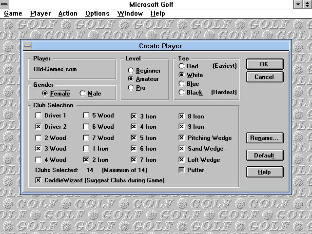Uncheck the 5 Iron club
This screenshot has width=312, height=234.
point(144,137)
